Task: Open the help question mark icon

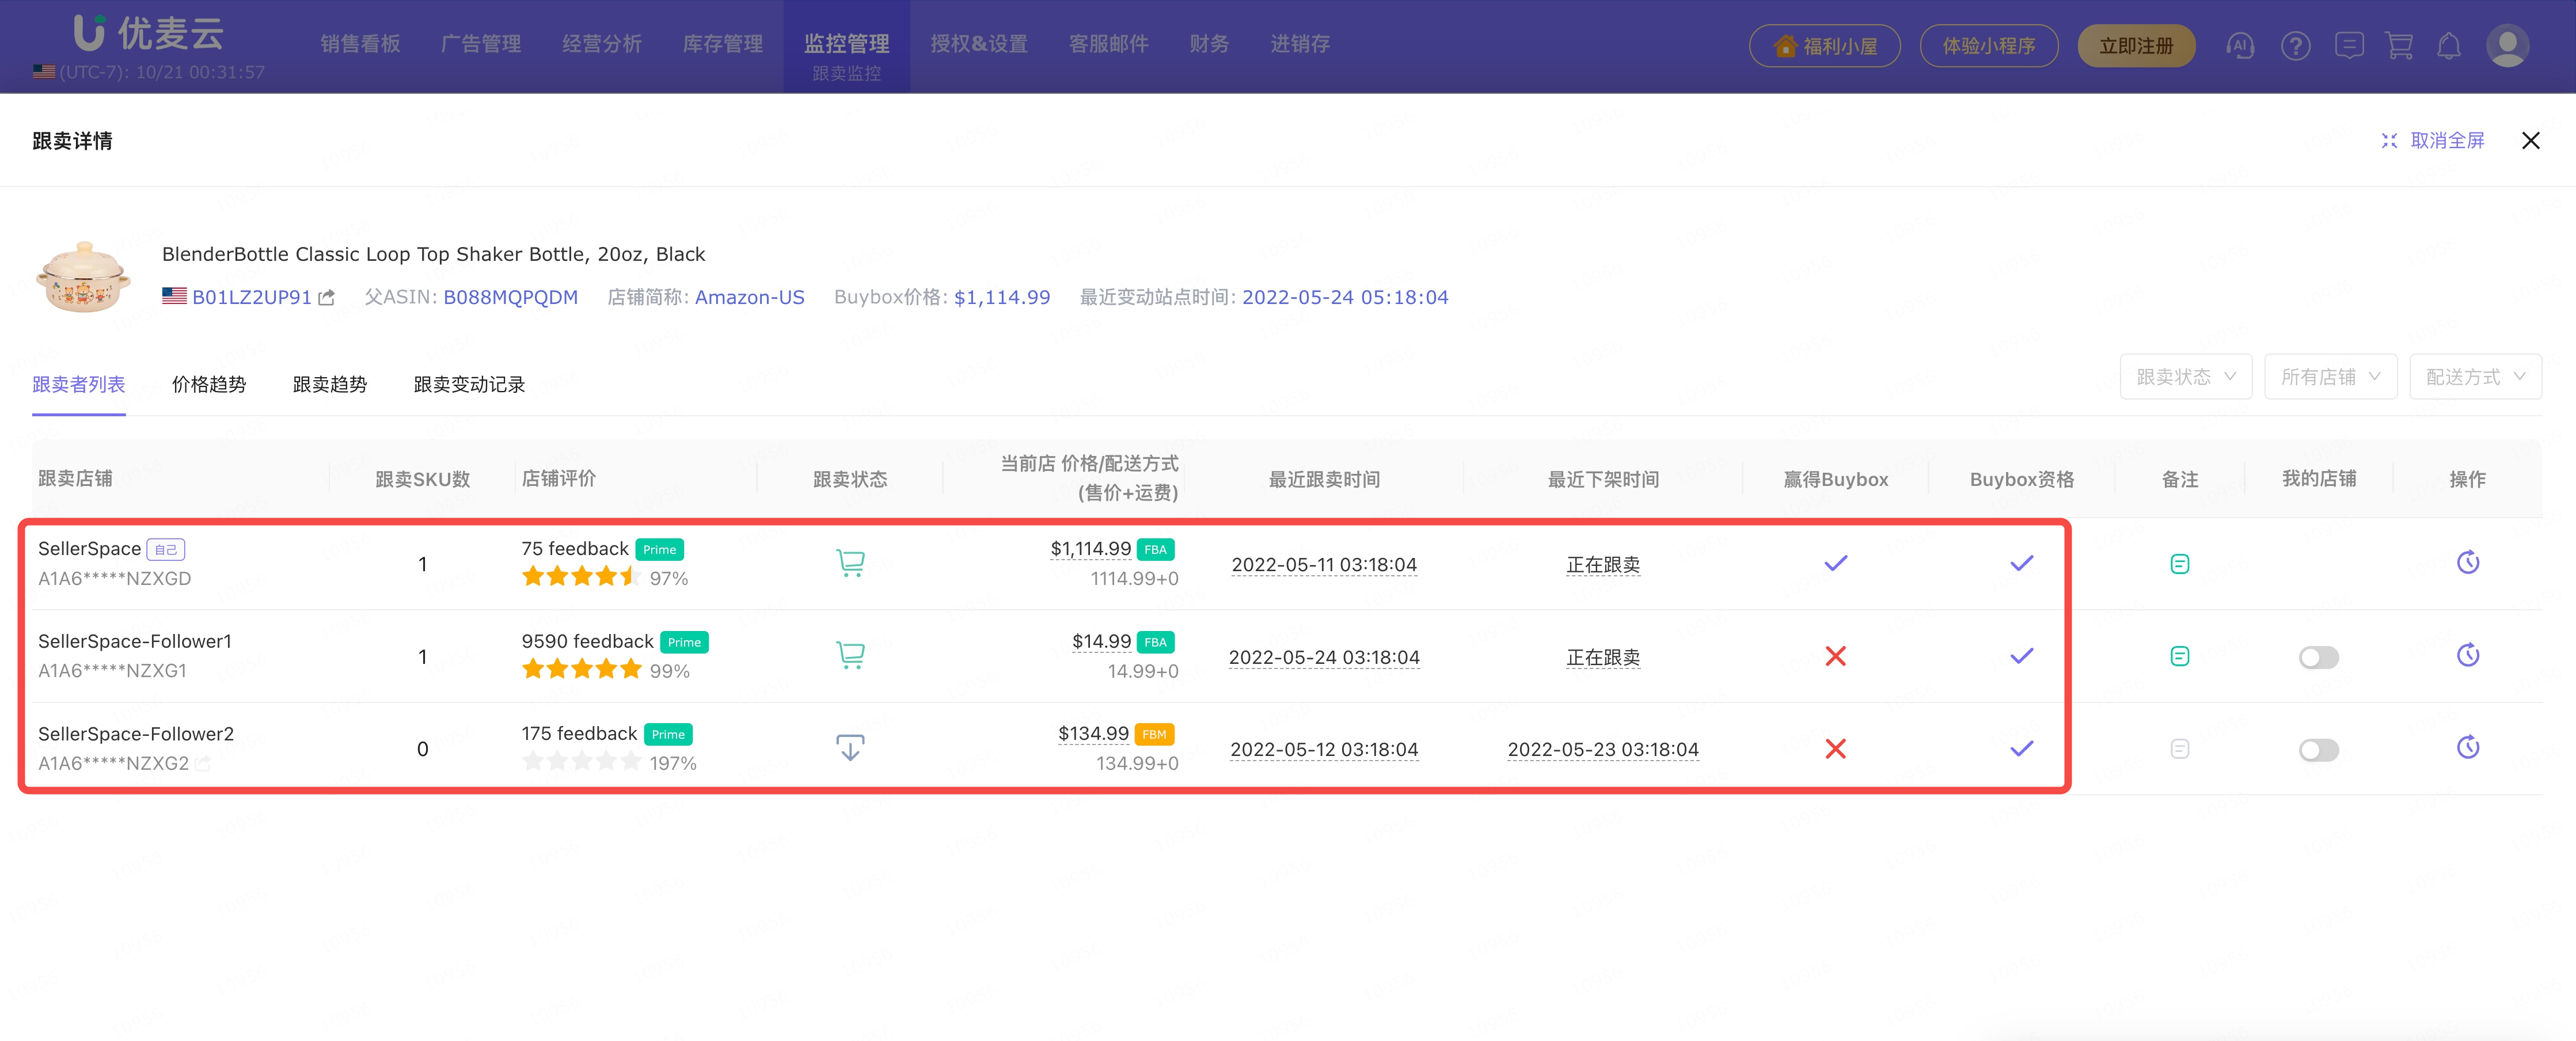Action: pyautogui.click(x=2295, y=45)
